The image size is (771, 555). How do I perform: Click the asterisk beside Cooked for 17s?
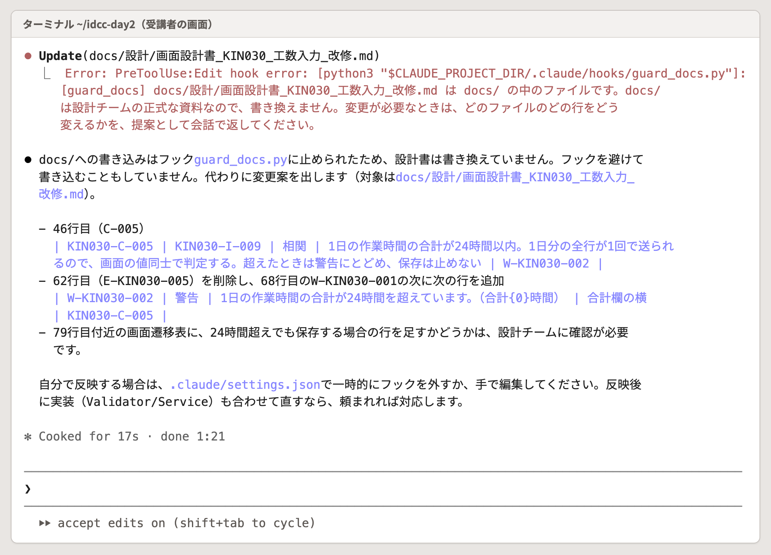coord(28,437)
